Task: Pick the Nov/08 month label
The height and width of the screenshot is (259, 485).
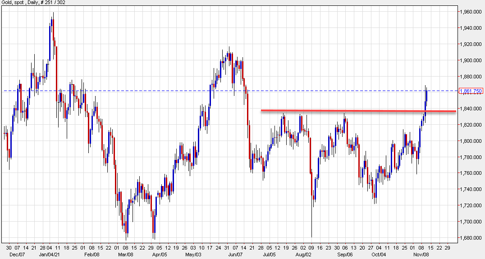Action: click(421, 254)
